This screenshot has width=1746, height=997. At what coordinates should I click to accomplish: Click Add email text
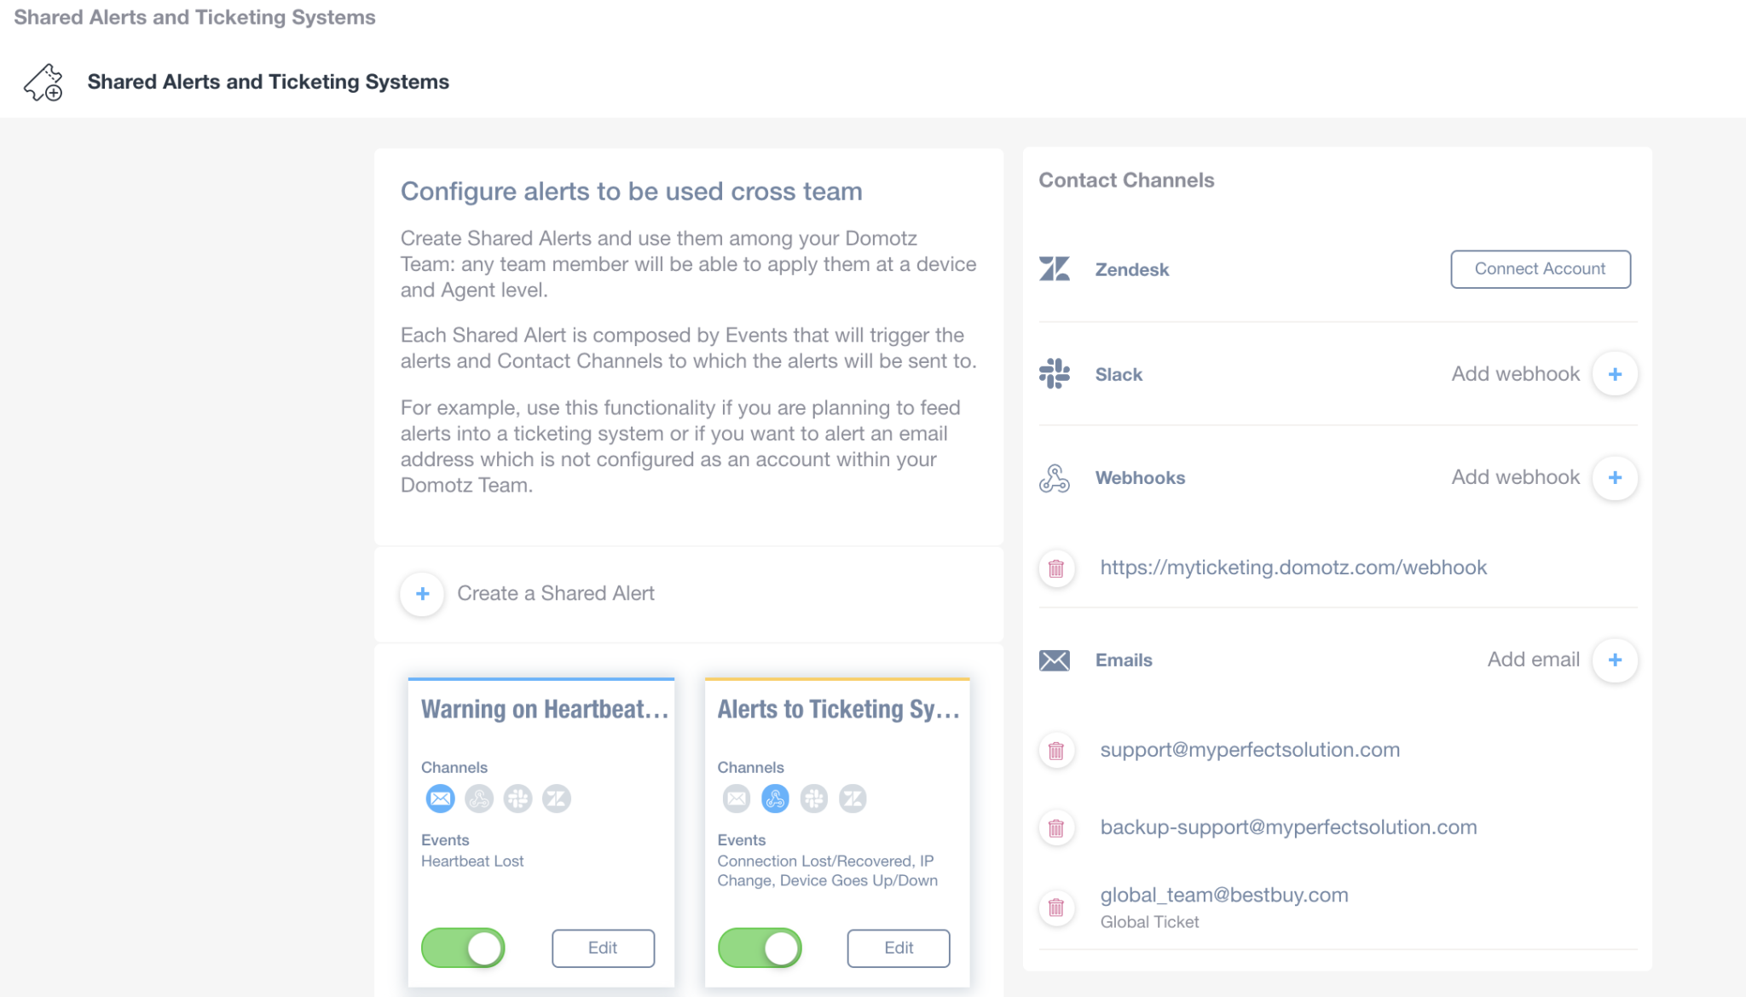pos(1534,660)
